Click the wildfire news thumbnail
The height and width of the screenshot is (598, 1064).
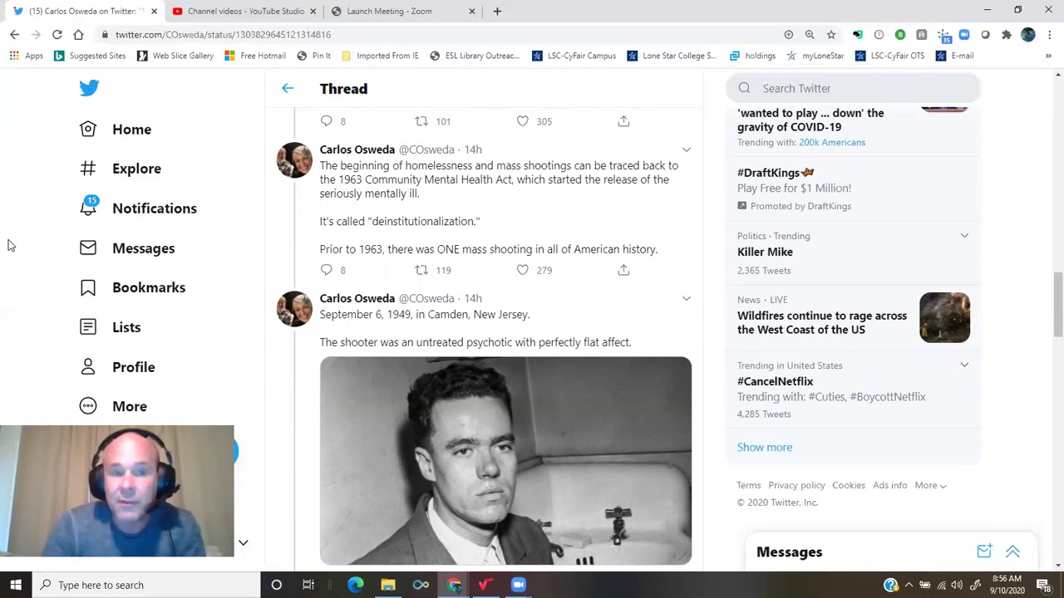[944, 317]
